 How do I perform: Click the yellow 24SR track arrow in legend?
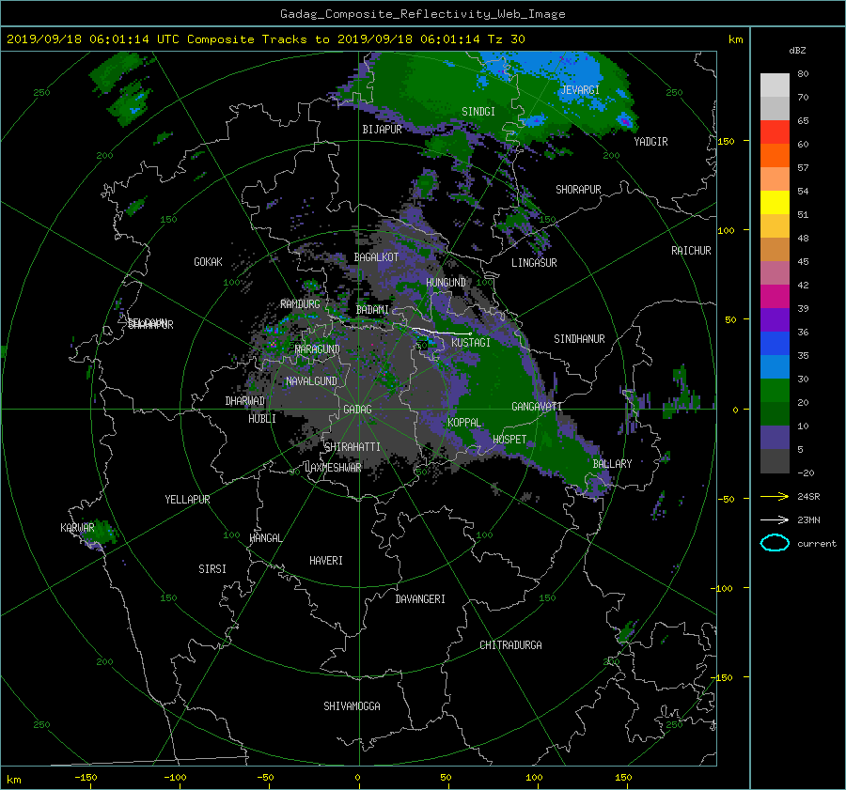click(775, 496)
